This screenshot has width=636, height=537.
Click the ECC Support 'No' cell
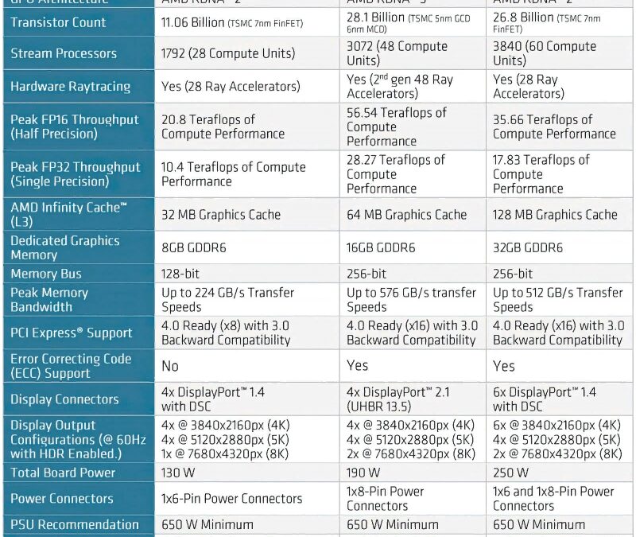coord(171,366)
